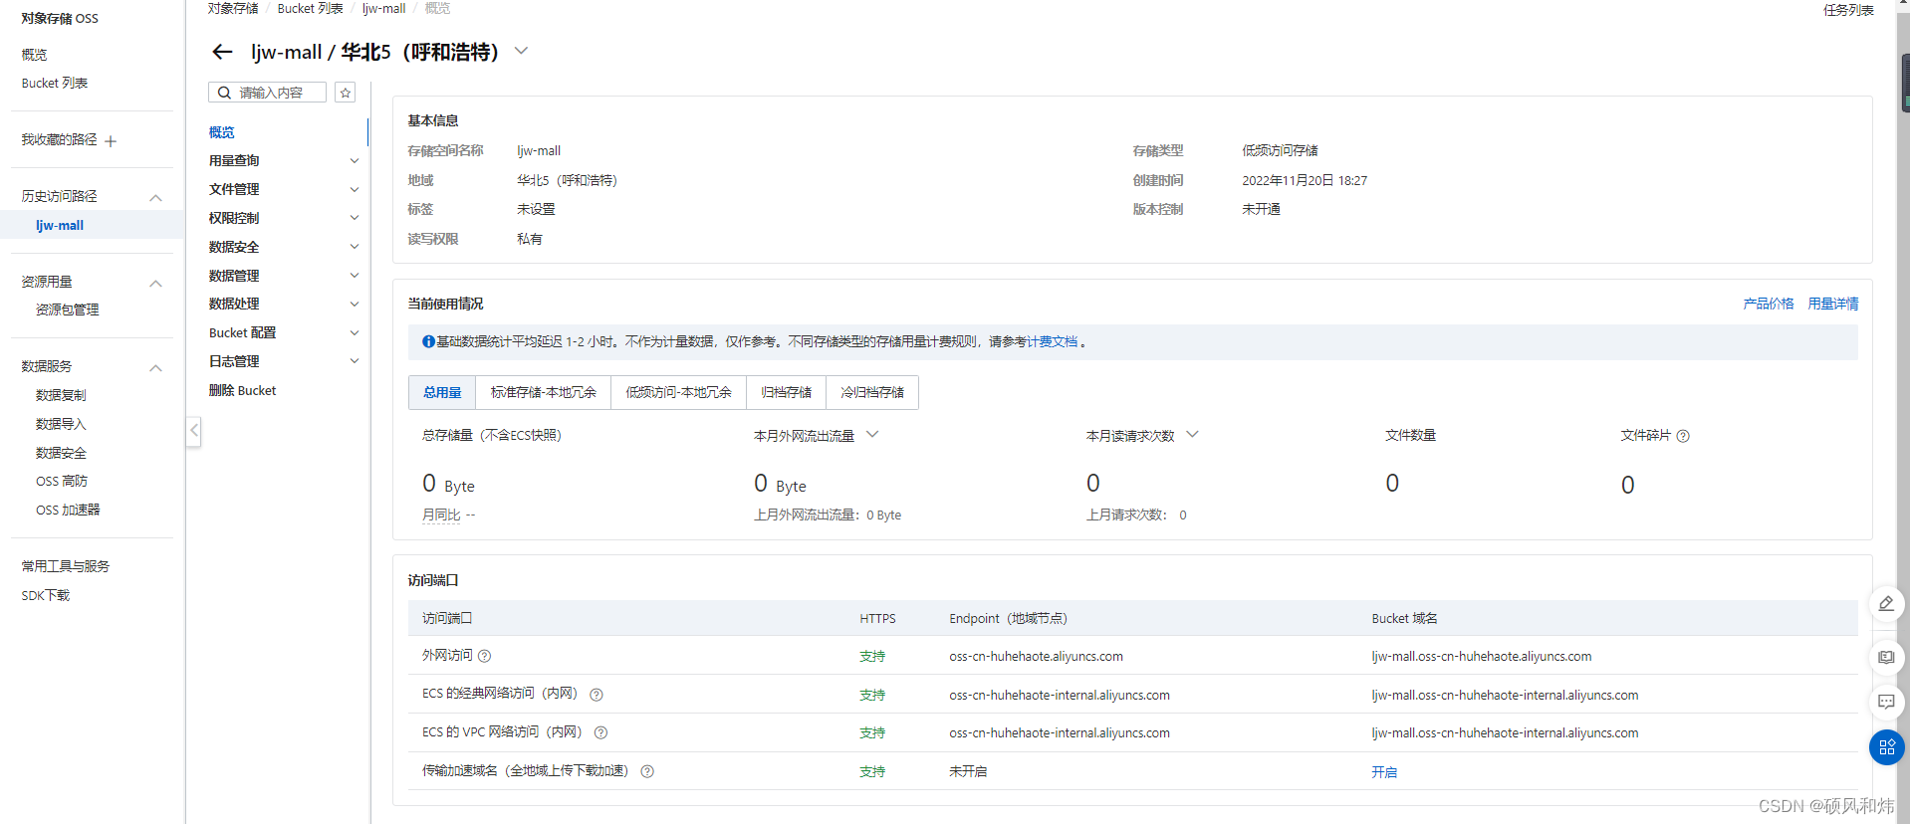Open 用量详情 link
Image resolution: width=1910 pixels, height=824 pixels.
click(x=1832, y=304)
